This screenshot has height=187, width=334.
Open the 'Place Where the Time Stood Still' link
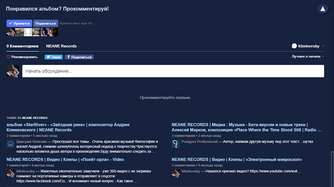(246, 127)
